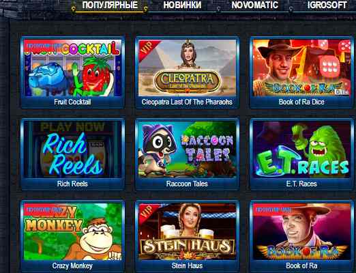Image resolution: width=356 pixels, height=273 pixels.
Task: Click the Book of Ra Dice title label
Action: point(301,102)
